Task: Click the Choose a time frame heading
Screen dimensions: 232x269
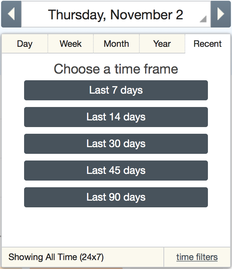Action: [x=116, y=69]
